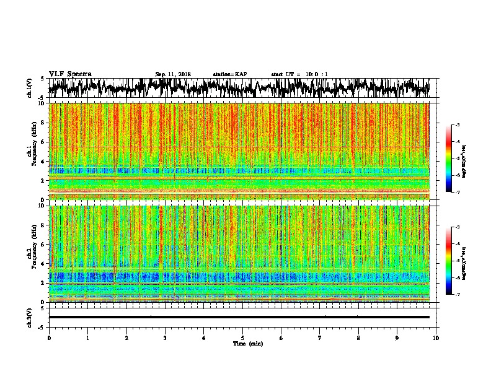Click the time axis tick label "2"
Viewport: 491px width, 379px height.
tap(126, 338)
